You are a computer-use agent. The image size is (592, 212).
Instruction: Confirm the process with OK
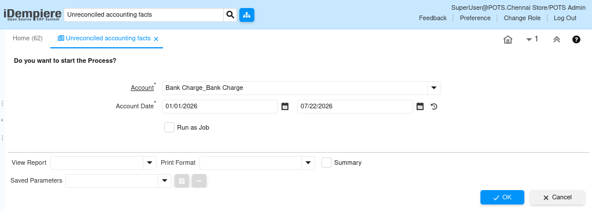point(502,198)
